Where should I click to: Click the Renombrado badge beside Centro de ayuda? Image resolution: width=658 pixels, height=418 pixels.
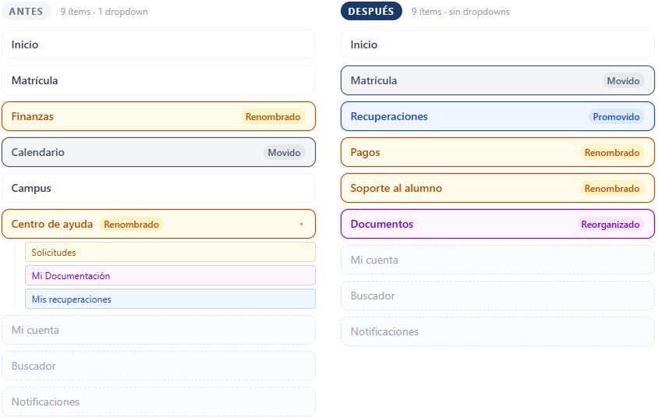(x=131, y=225)
